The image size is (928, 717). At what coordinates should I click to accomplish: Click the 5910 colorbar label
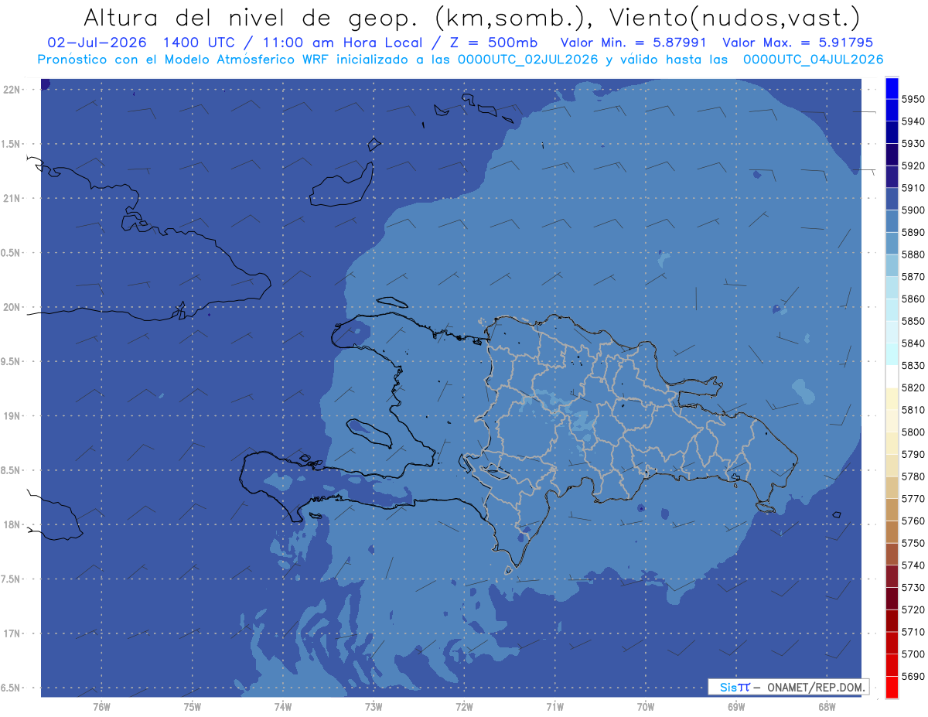point(913,188)
